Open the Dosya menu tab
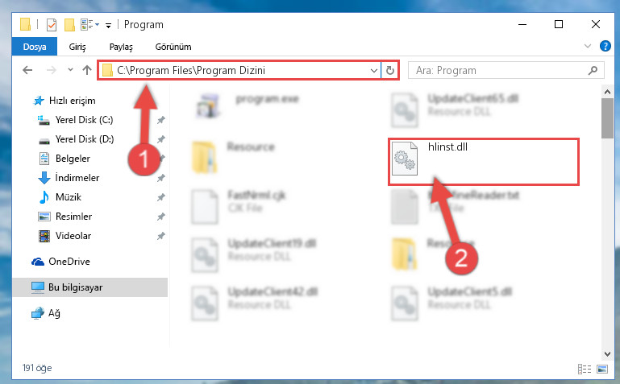This screenshot has width=620, height=384. pyautogui.click(x=35, y=47)
